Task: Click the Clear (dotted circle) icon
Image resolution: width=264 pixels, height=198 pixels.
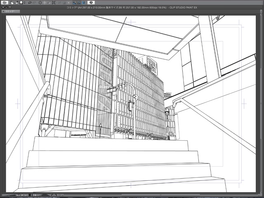Action: pyautogui.click(x=40, y=2)
